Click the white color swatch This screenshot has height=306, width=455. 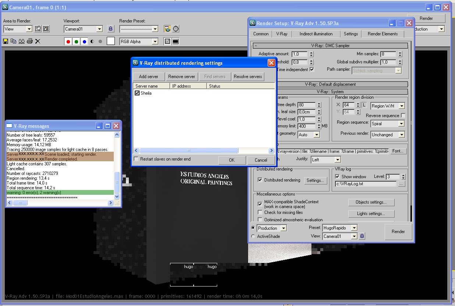pos(111,41)
